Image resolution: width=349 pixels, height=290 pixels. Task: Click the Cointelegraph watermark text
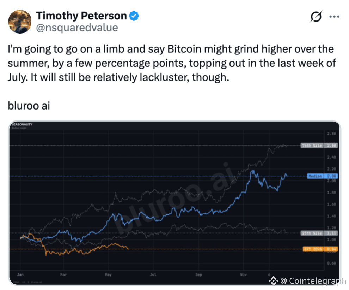click(313, 281)
